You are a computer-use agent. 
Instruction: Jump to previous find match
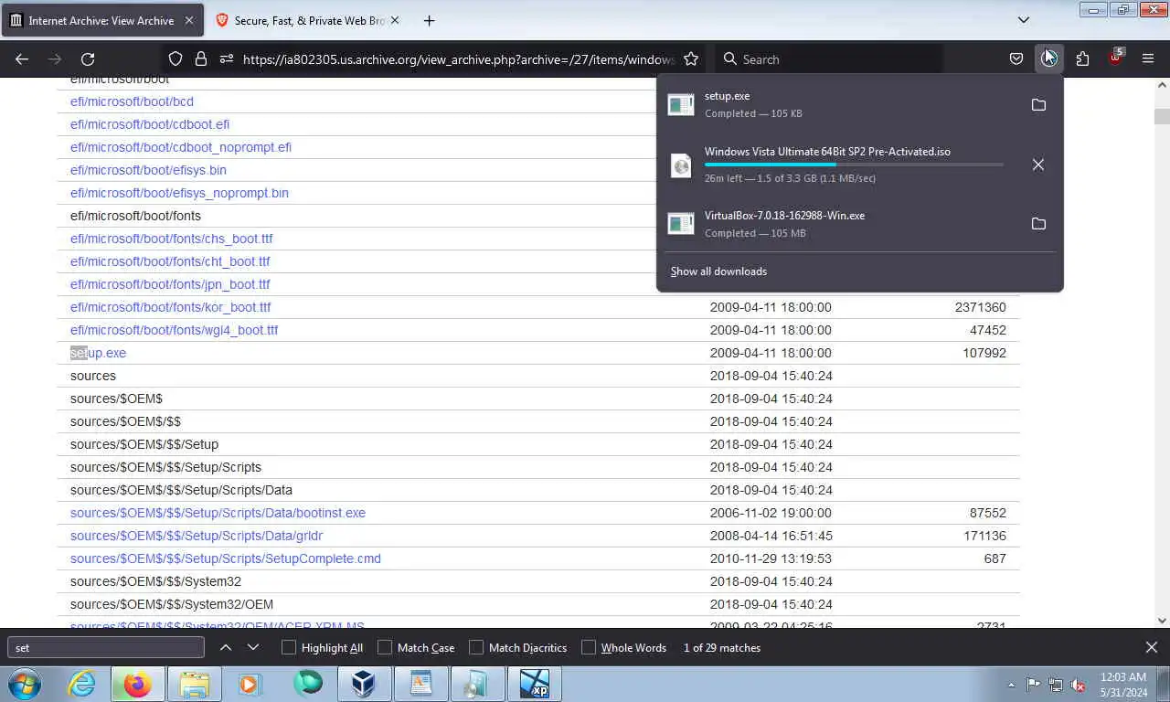pyautogui.click(x=225, y=647)
